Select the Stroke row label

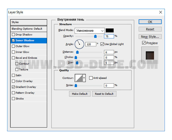pyautogui.click(x=20, y=98)
